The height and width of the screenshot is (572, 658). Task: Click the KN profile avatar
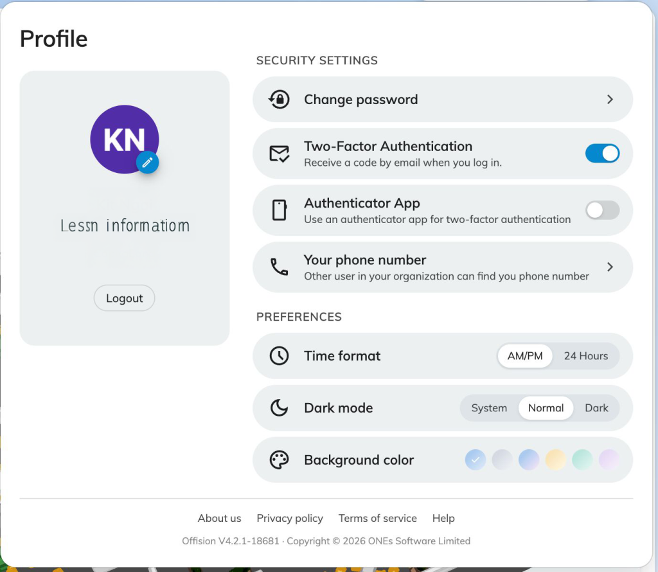(122, 137)
